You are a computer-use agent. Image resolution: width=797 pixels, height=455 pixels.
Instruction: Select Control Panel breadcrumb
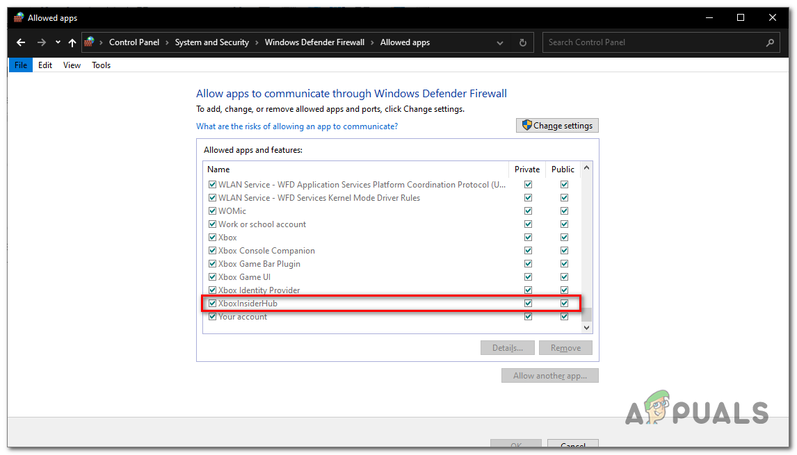(x=134, y=42)
